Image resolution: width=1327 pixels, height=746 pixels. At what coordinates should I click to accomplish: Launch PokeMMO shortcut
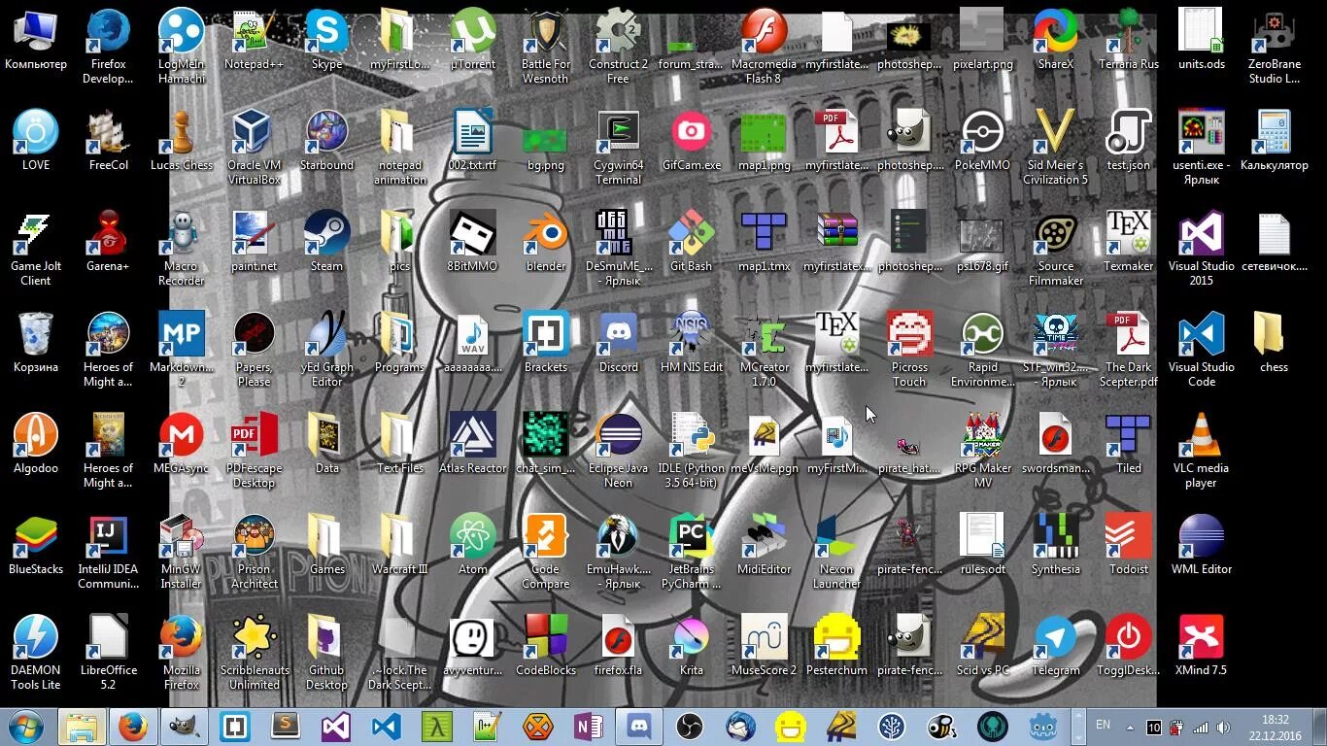click(x=983, y=142)
